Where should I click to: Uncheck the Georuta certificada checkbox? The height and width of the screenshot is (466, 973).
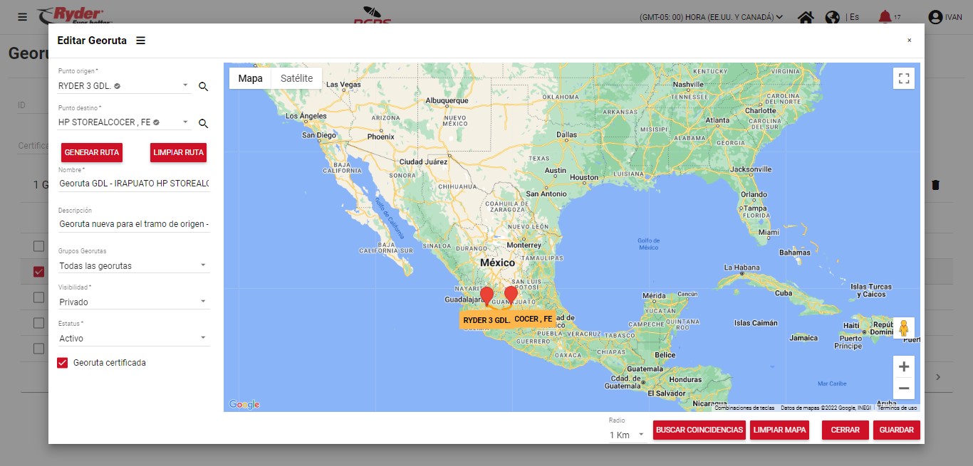(63, 363)
